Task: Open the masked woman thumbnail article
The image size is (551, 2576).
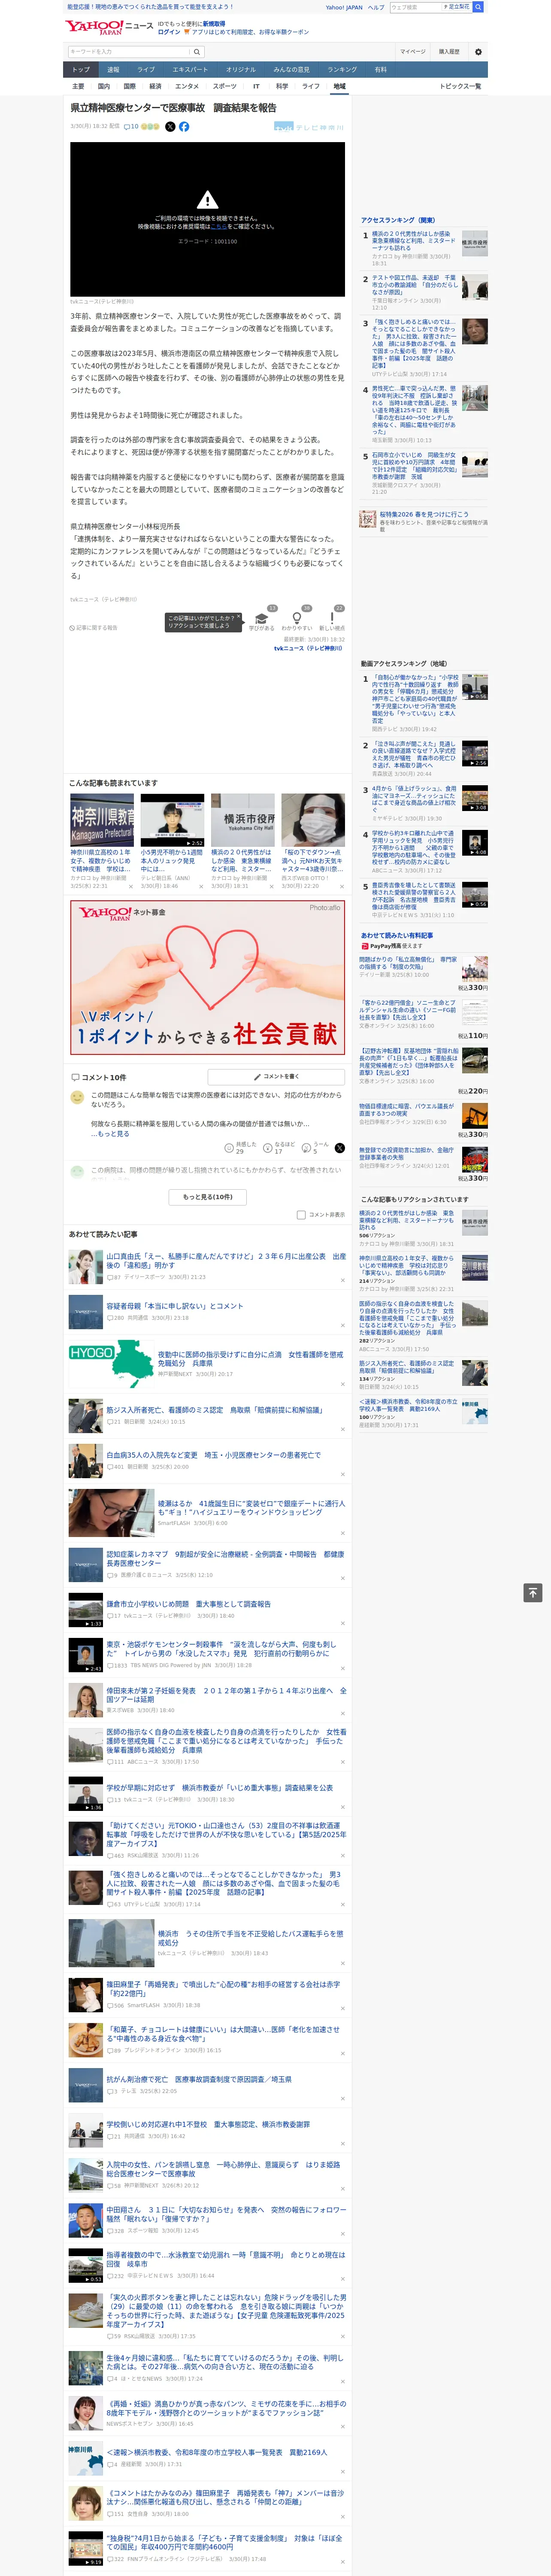Action: pyautogui.click(x=313, y=820)
